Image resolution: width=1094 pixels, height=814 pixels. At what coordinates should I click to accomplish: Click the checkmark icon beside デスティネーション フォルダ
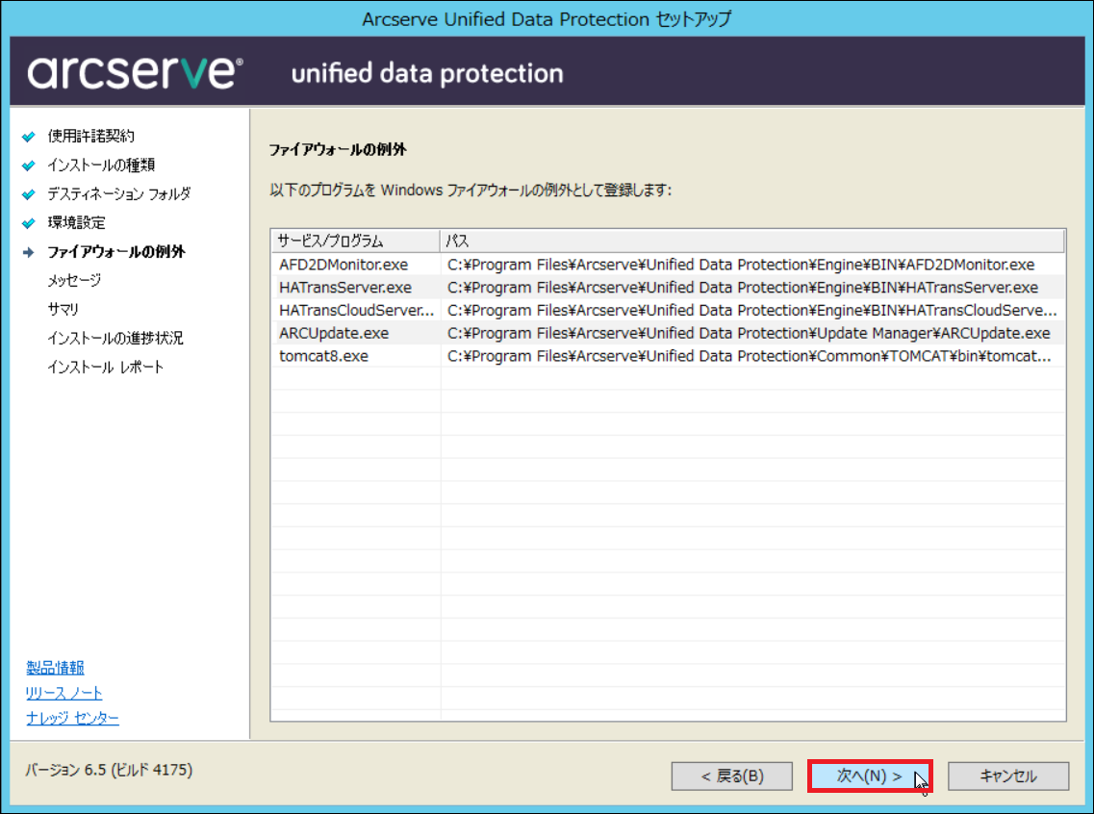29,194
